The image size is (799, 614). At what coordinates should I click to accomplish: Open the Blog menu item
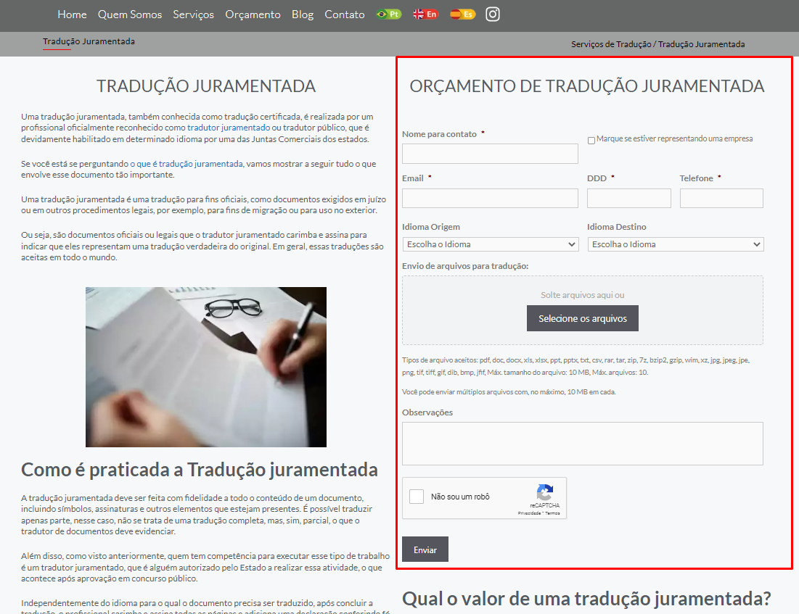303,14
